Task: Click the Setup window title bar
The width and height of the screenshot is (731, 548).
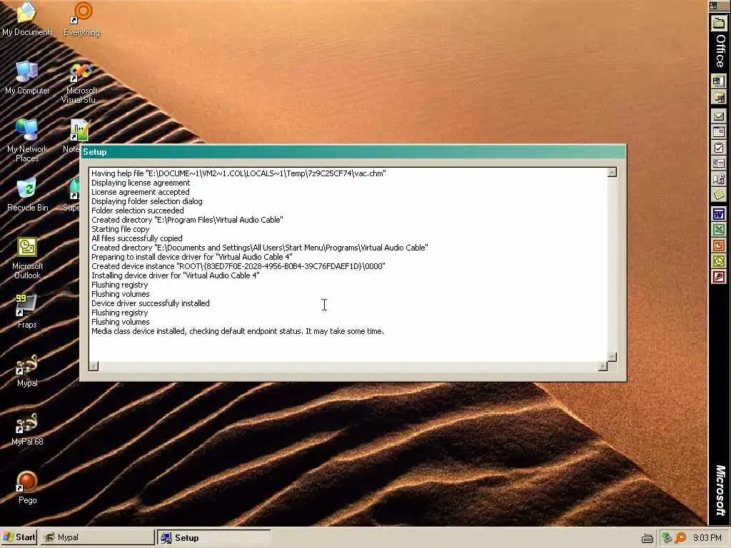Action: (x=353, y=152)
